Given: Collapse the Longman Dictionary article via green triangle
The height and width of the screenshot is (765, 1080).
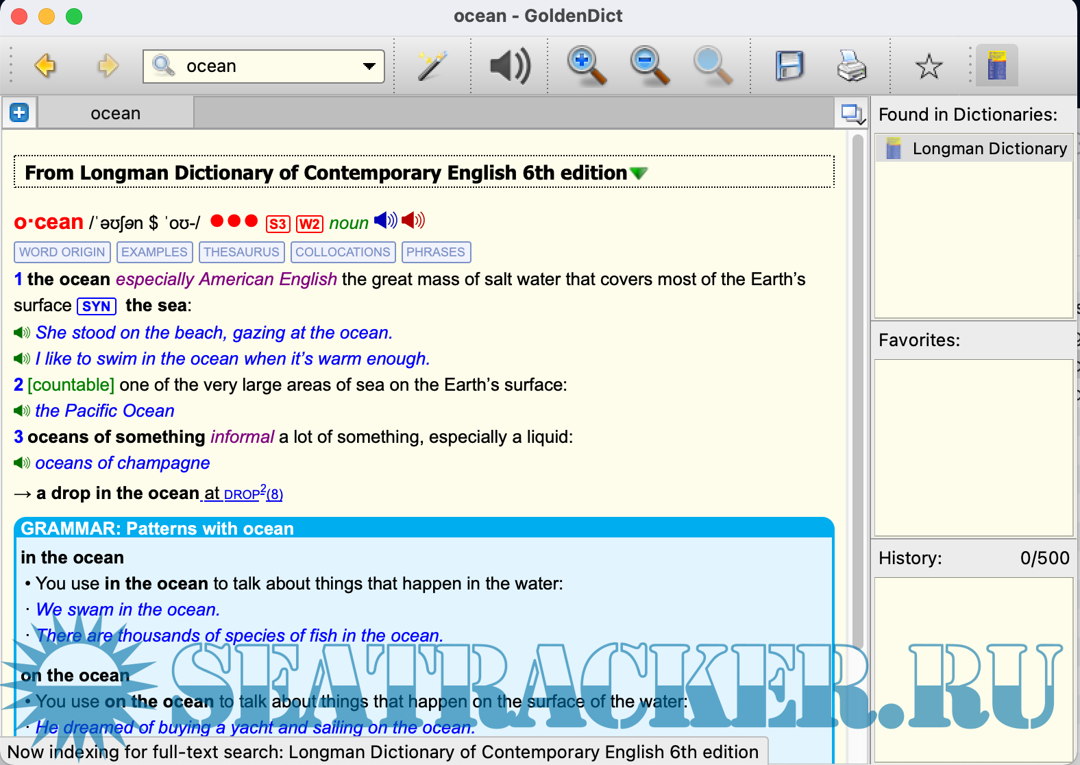Looking at the screenshot, I should [639, 173].
